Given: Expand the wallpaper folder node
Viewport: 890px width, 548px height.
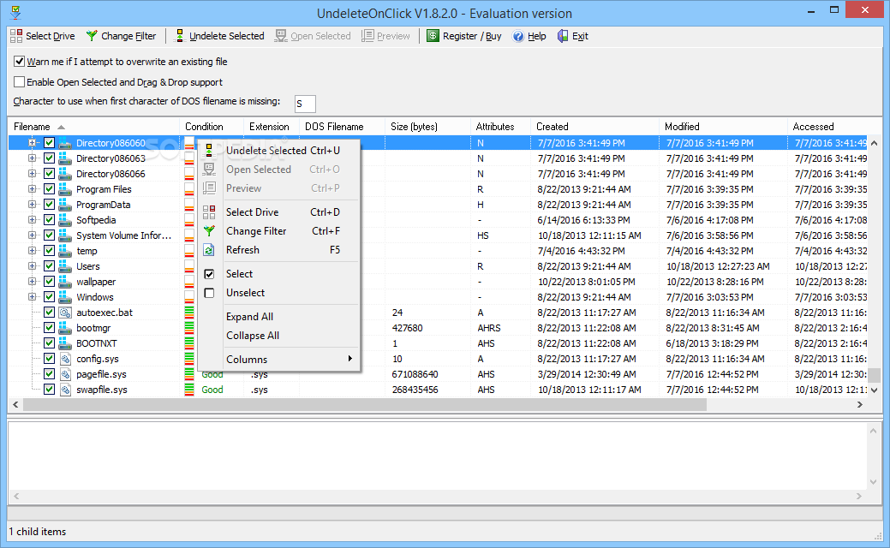Looking at the screenshot, I should [32, 282].
